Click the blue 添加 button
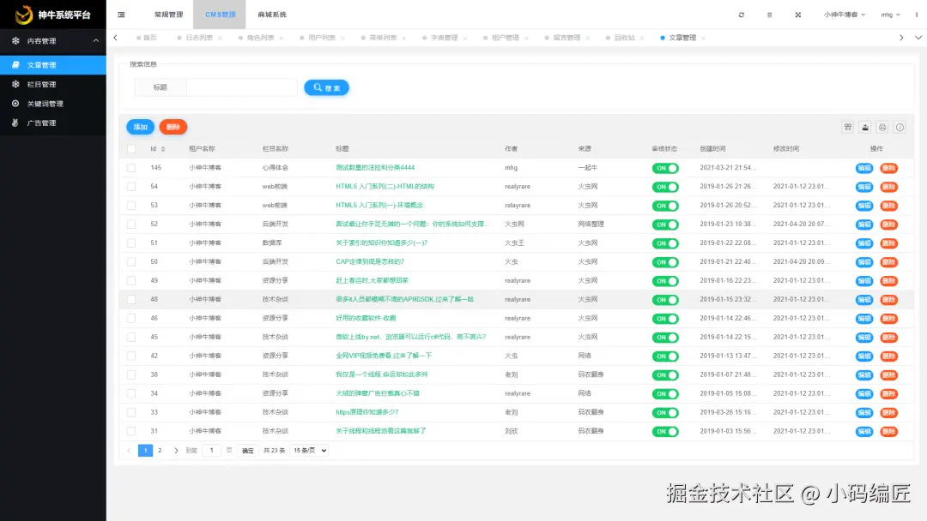The width and height of the screenshot is (927, 521). coord(140,127)
